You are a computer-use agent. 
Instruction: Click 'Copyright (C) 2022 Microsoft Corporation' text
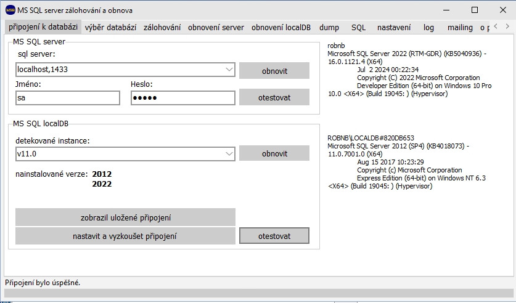click(418, 78)
